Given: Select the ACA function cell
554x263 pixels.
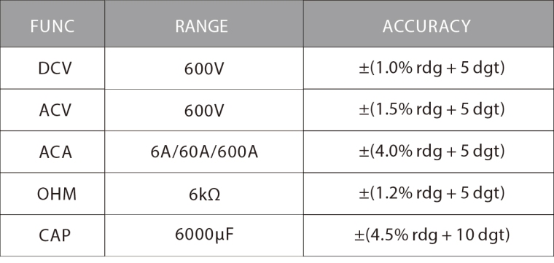Looking at the screenshot, I should (x=52, y=152).
